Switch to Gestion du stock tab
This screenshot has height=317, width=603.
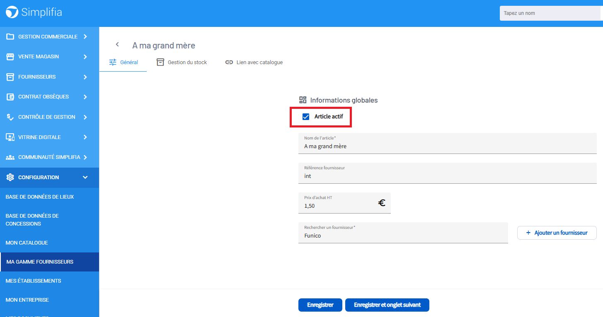pos(182,62)
